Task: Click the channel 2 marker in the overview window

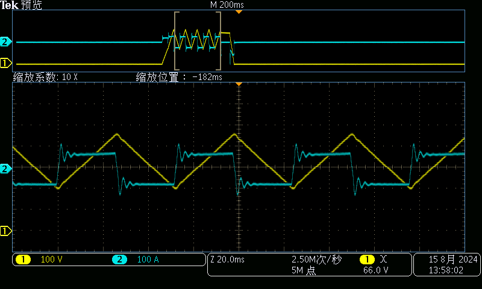Action: [5, 42]
